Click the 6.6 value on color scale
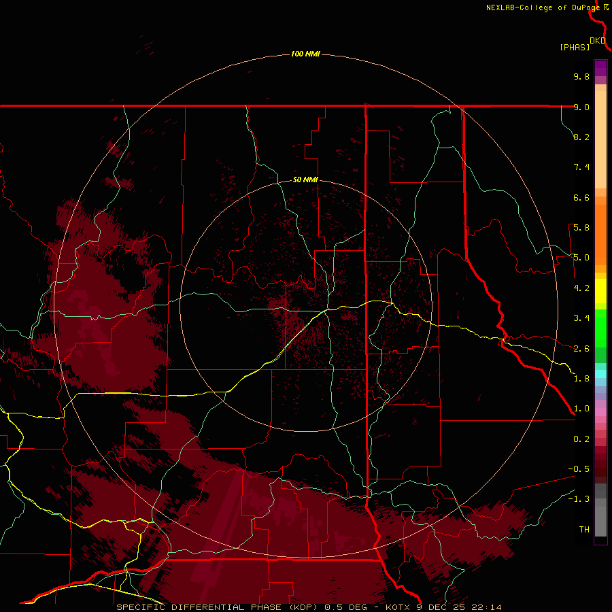Viewport: 612px width, 612px height. 581,197
